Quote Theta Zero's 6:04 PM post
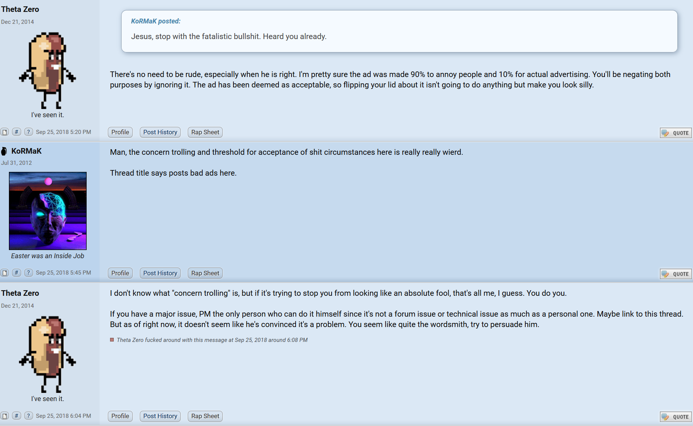Image resolution: width=693 pixels, height=426 pixels. point(676,417)
